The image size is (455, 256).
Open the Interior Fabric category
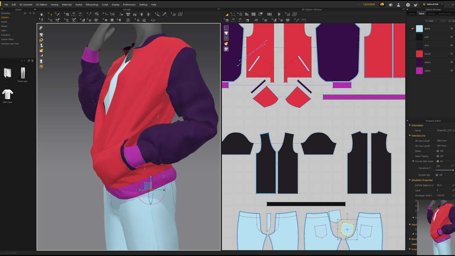(x=7, y=40)
